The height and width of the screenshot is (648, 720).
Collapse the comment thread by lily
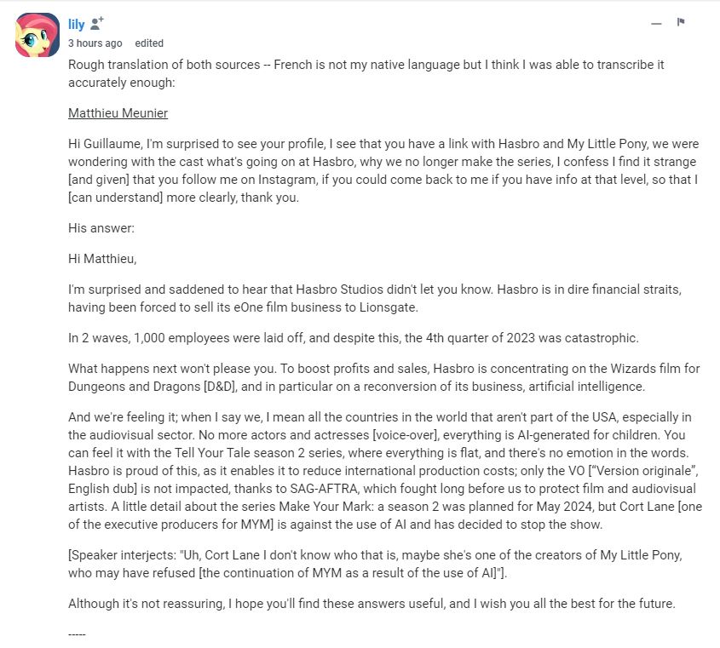655,23
